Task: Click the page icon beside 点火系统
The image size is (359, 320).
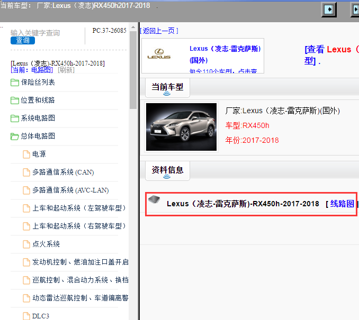Action: click(x=26, y=244)
